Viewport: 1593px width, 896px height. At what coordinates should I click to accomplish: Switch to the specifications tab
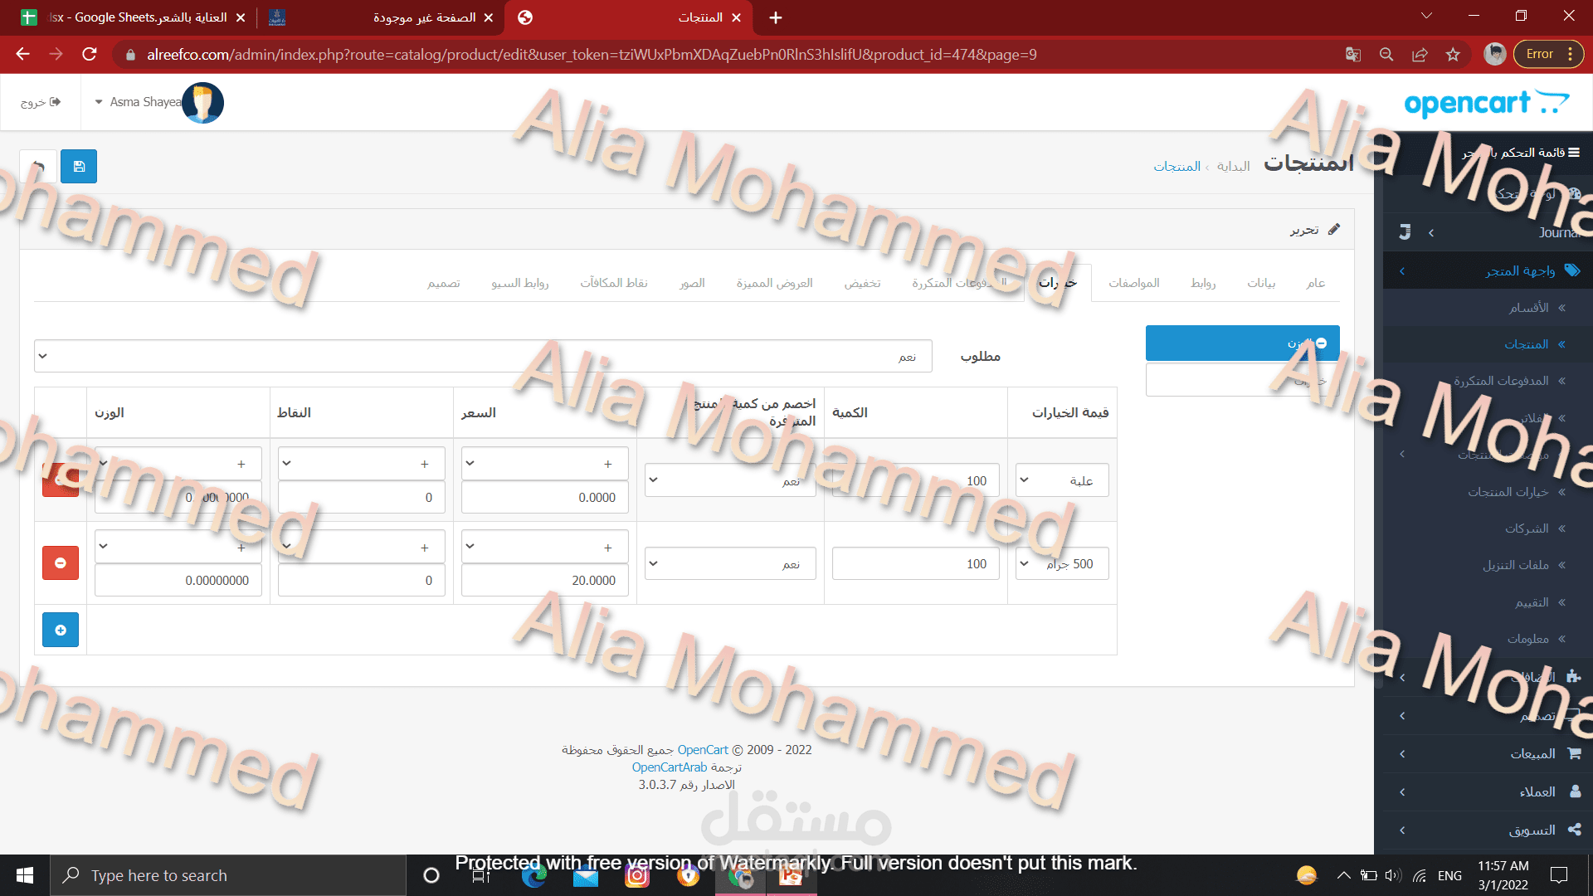(1133, 284)
